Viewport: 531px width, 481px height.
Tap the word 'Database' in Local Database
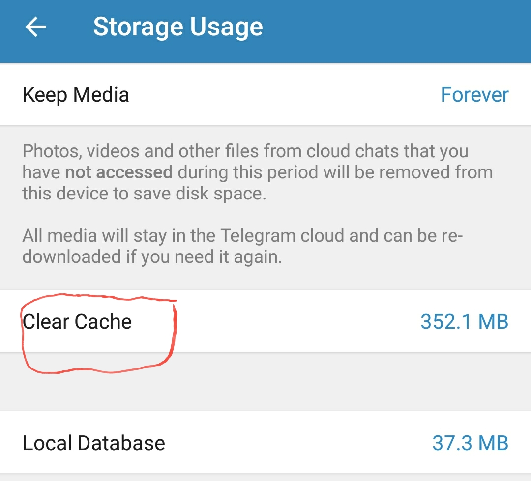click(121, 443)
